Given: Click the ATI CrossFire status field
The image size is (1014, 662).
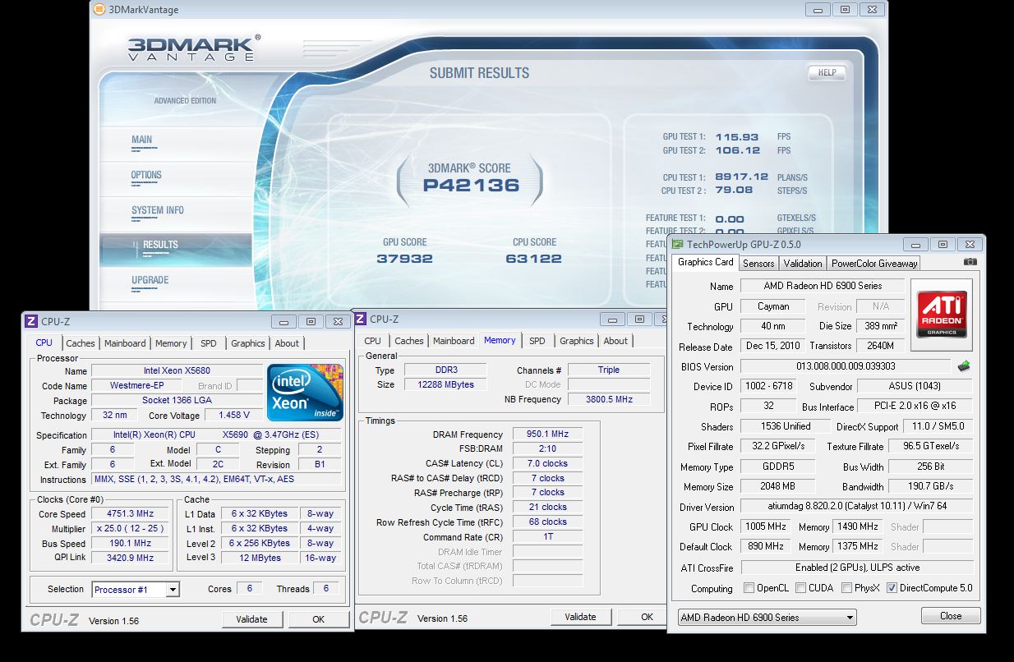Looking at the screenshot, I should [x=857, y=568].
